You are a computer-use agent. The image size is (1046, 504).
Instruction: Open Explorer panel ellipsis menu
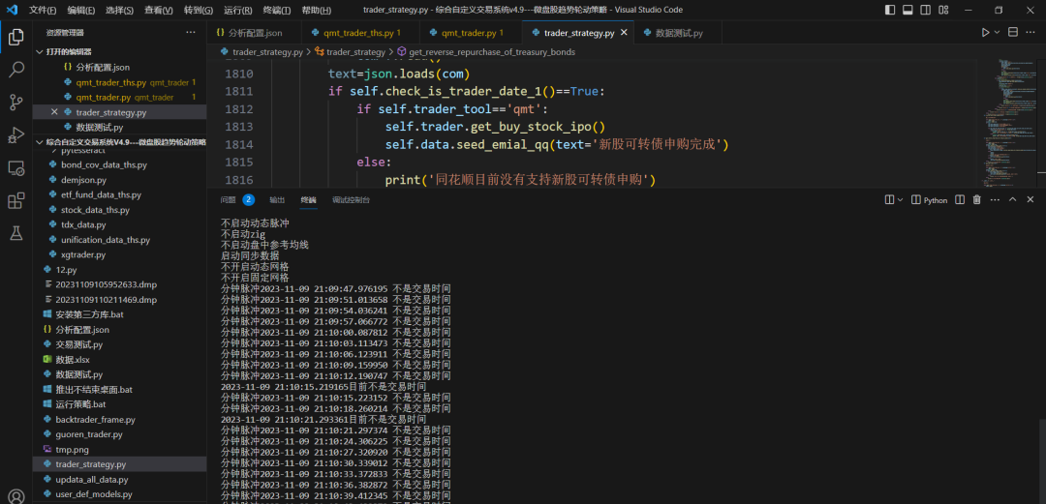pos(190,33)
